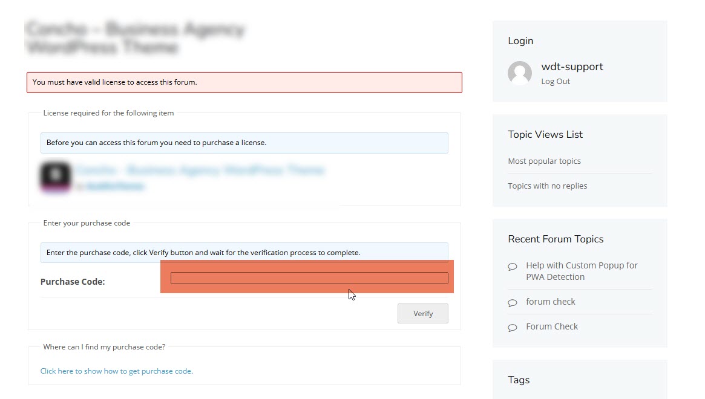705x399 pixels.
Task: Click the 'Before you can access this forum' notice
Action: [x=244, y=143]
